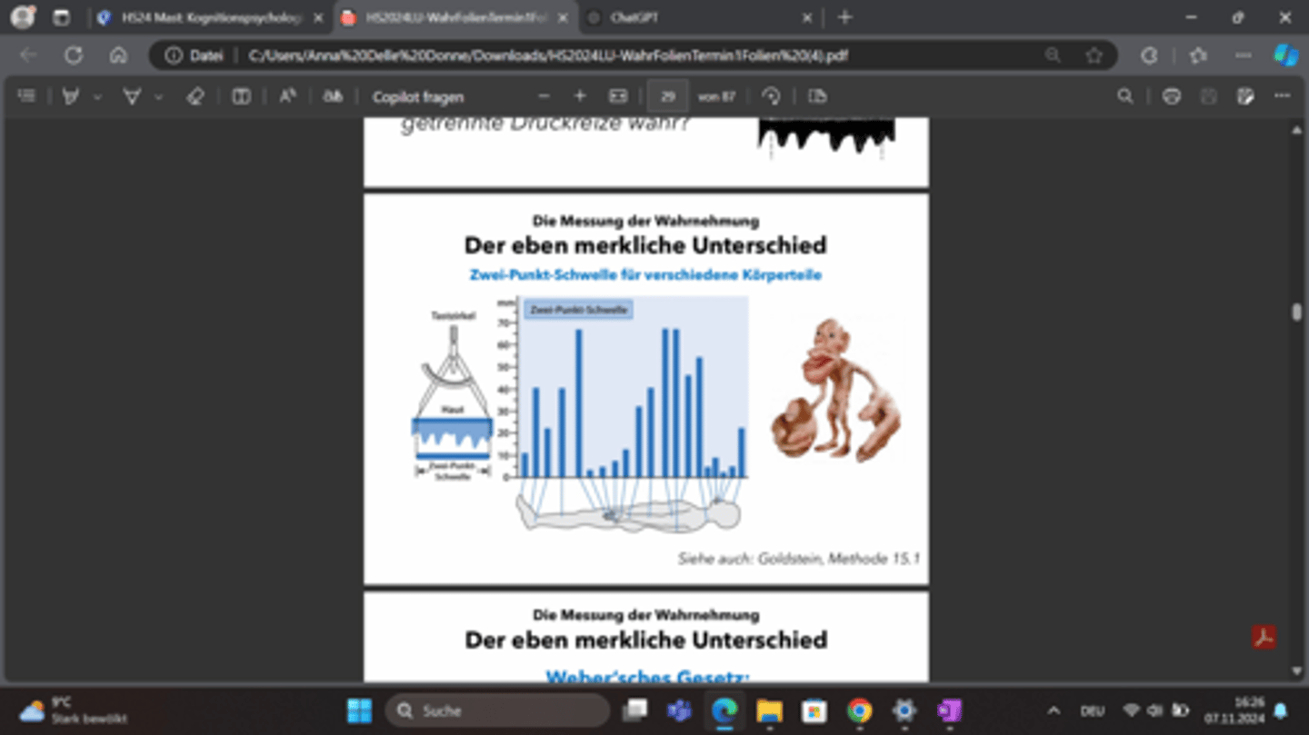This screenshot has width=1309, height=735.
Task: Expand the Draw pen options arrow
Action: pyautogui.click(x=97, y=96)
